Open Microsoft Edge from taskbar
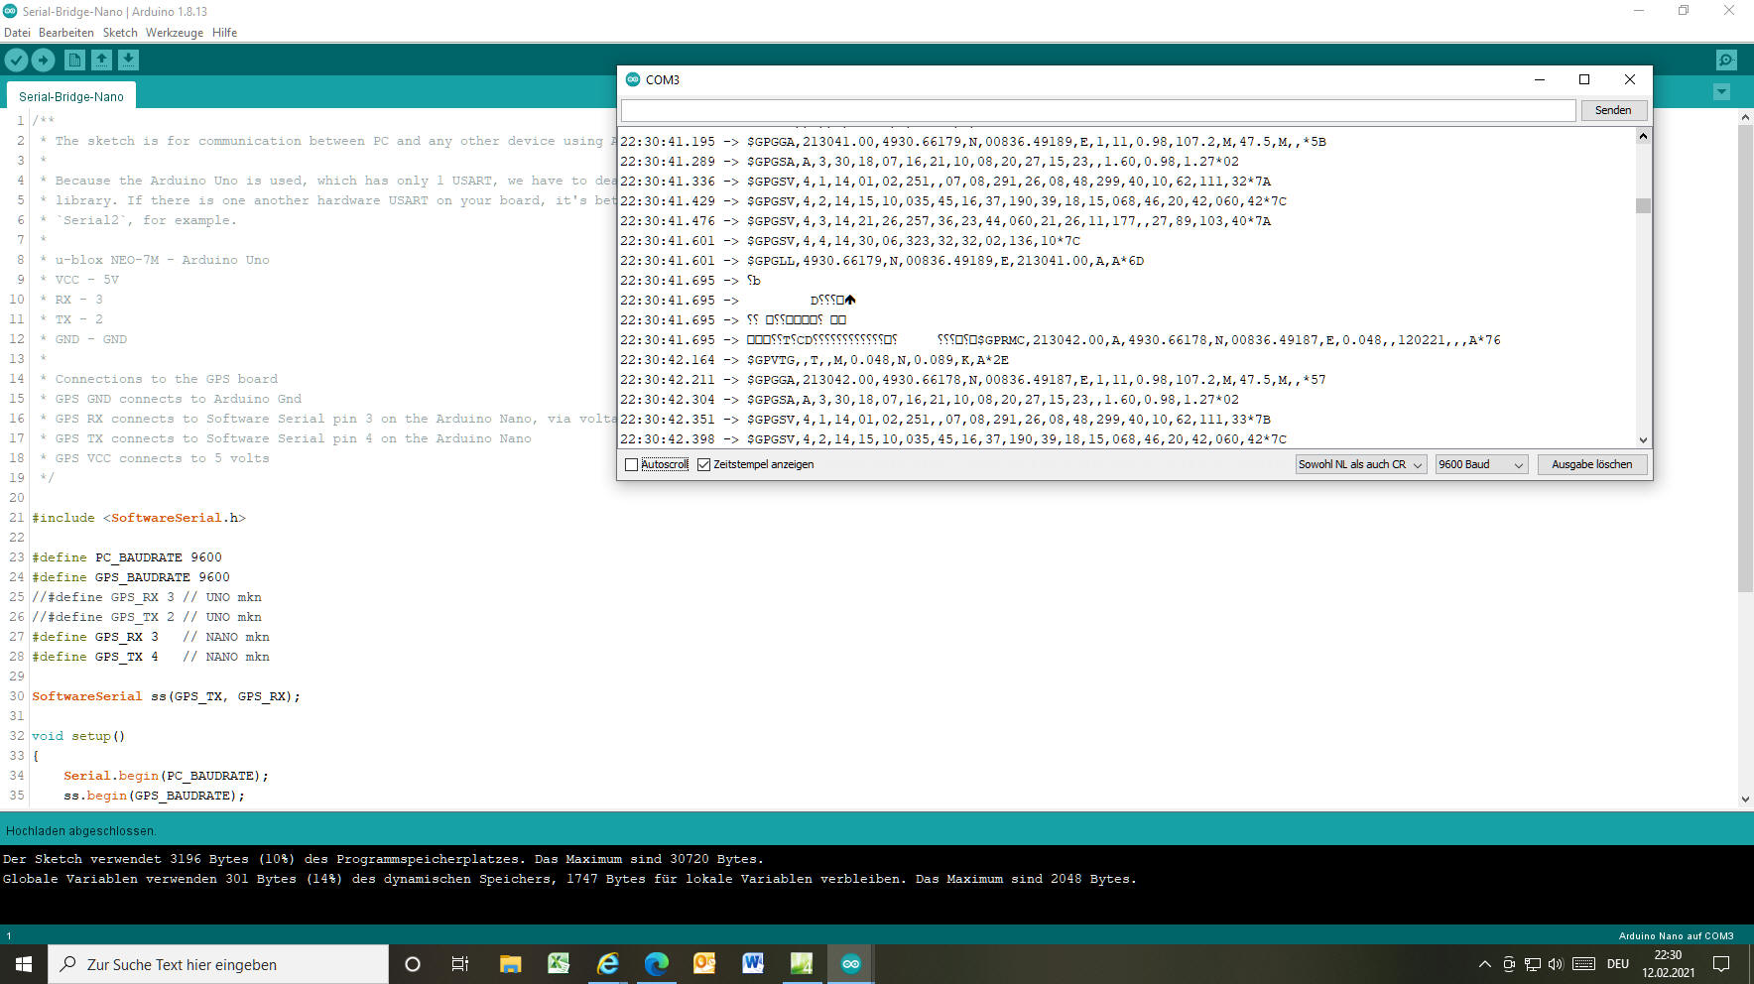Screen dimensions: 1754x984 [656, 964]
